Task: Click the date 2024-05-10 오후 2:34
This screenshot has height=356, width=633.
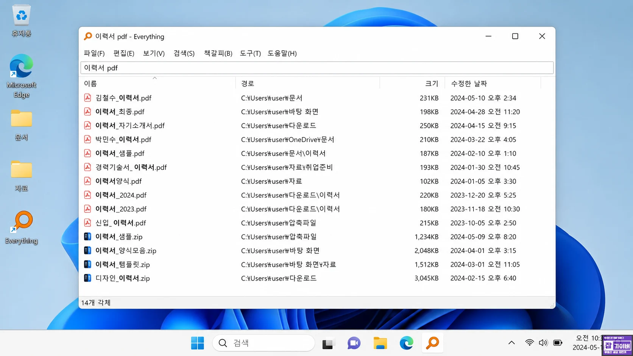Action: coord(483,98)
